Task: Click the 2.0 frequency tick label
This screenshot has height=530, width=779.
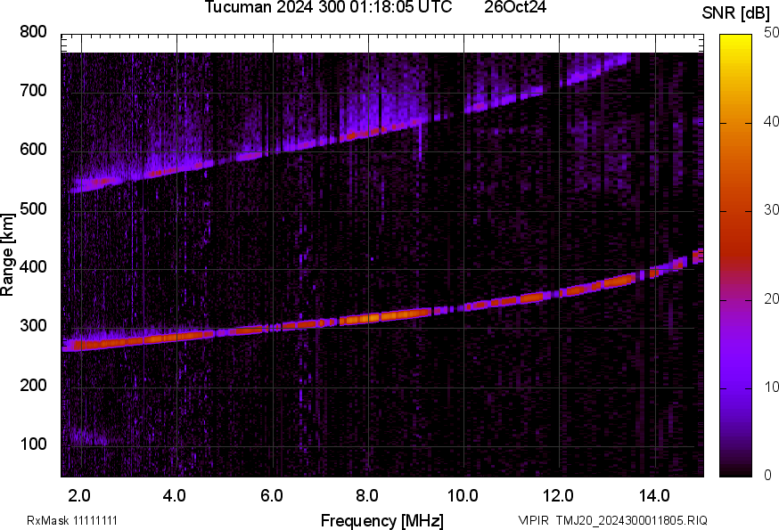Action: [x=79, y=495]
